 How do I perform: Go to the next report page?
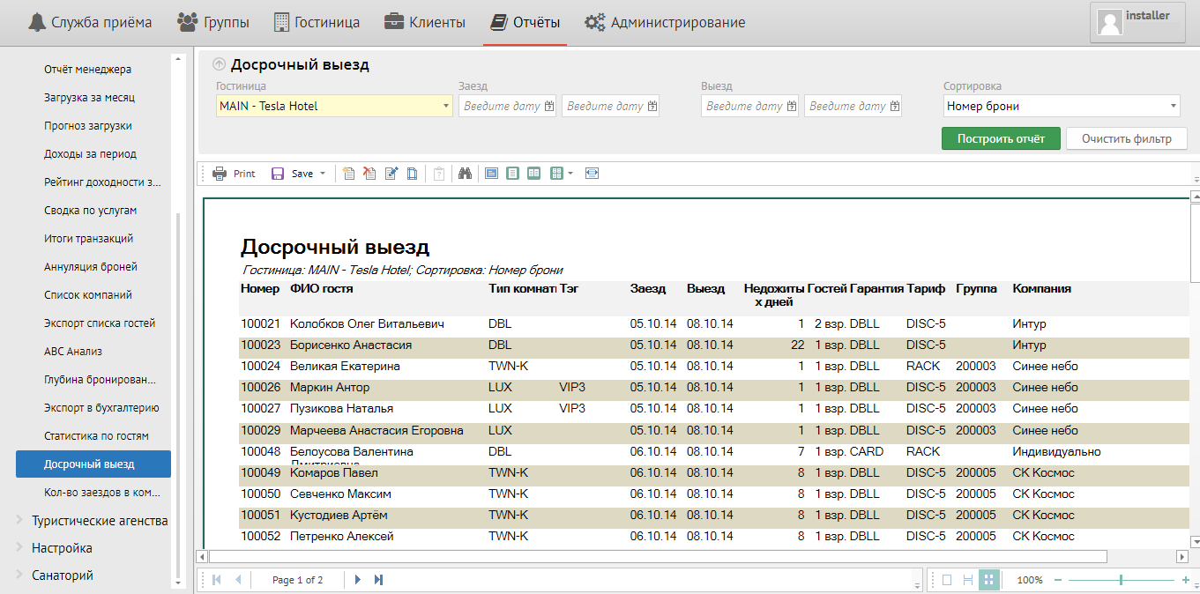(x=358, y=580)
